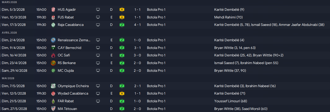The height and width of the screenshot is (112, 330).
Task: Click green win icon for RS Berkane match
Action: click(x=122, y=63)
